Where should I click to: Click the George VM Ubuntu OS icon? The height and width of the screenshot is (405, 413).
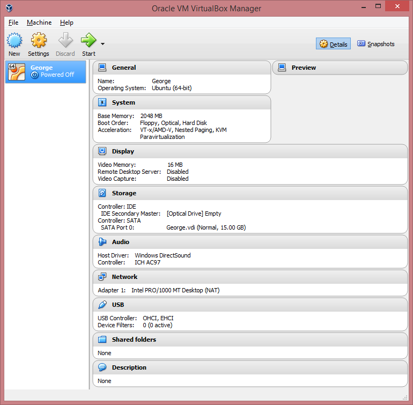point(17,72)
